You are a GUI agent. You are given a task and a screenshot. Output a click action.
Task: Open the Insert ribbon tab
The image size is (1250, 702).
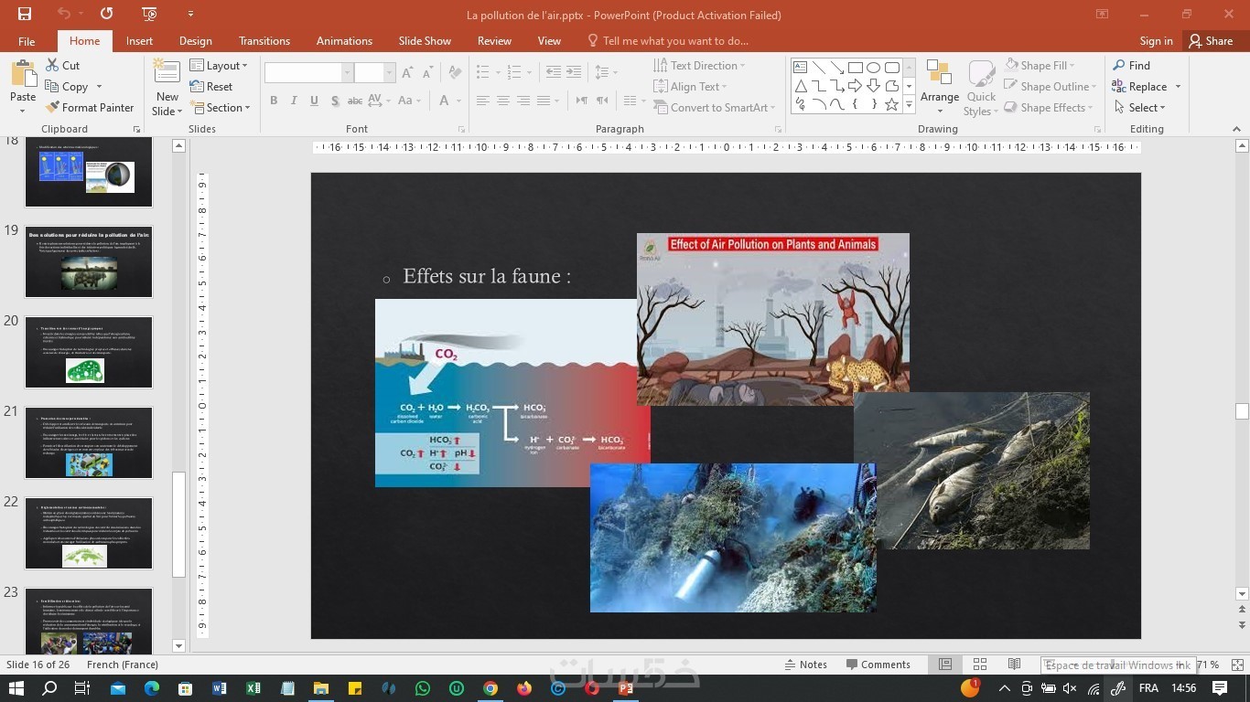(x=139, y=41)
